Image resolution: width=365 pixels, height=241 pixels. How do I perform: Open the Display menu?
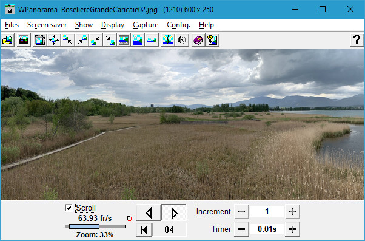tap(113, 25)
